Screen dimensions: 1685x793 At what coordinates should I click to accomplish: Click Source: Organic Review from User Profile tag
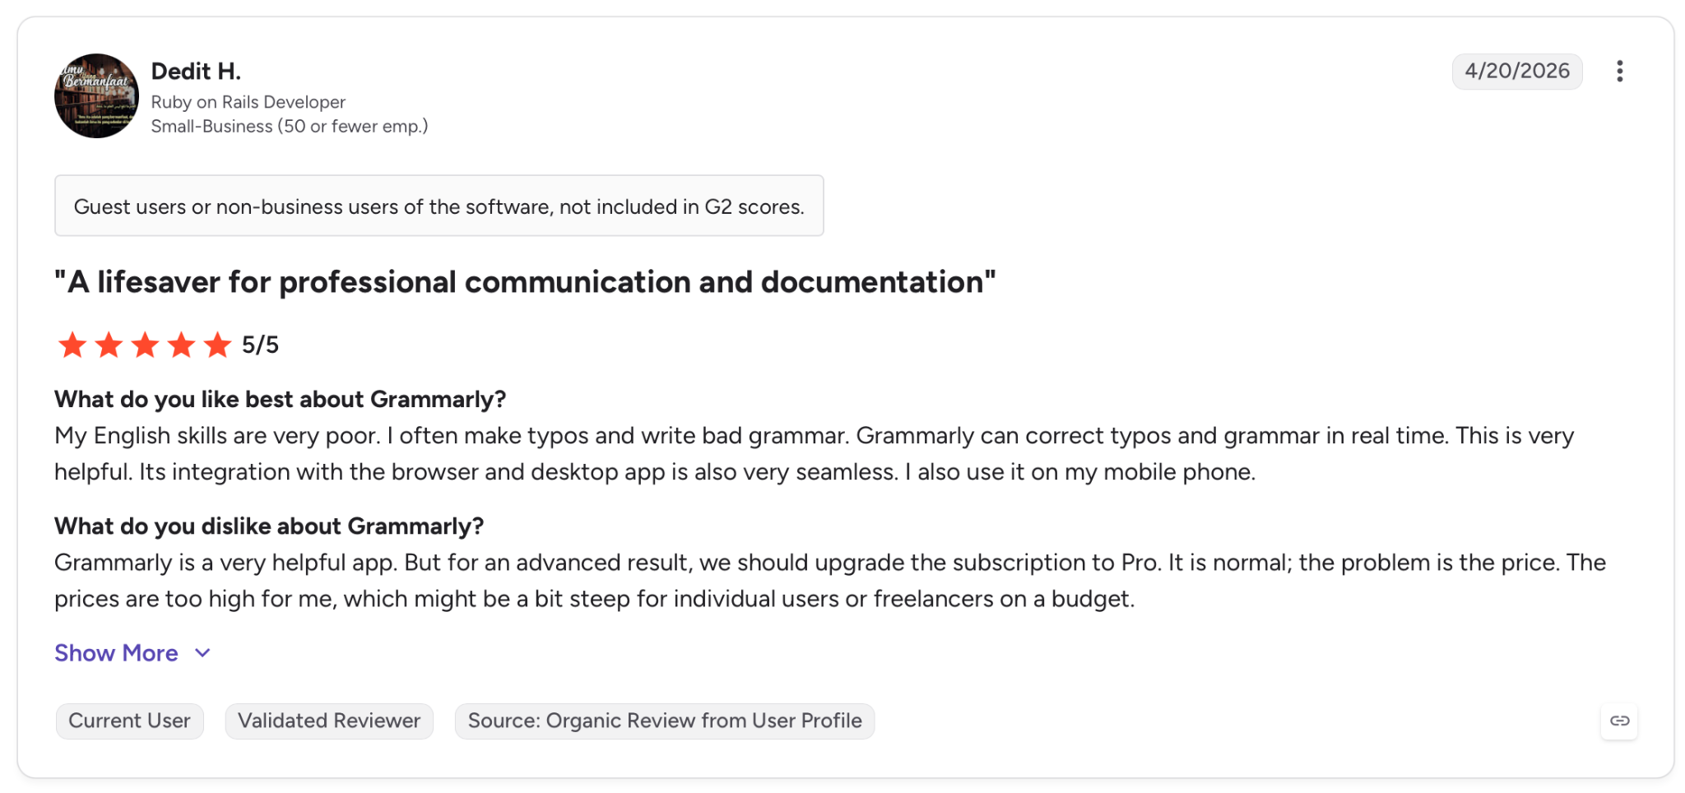pyautogui.click(x=665, y=721)
